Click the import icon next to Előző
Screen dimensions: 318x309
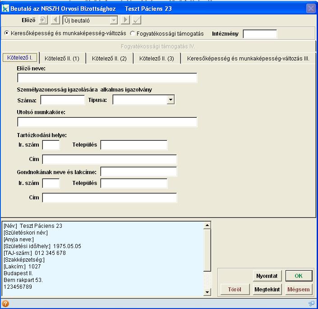(x=43, y=20)
